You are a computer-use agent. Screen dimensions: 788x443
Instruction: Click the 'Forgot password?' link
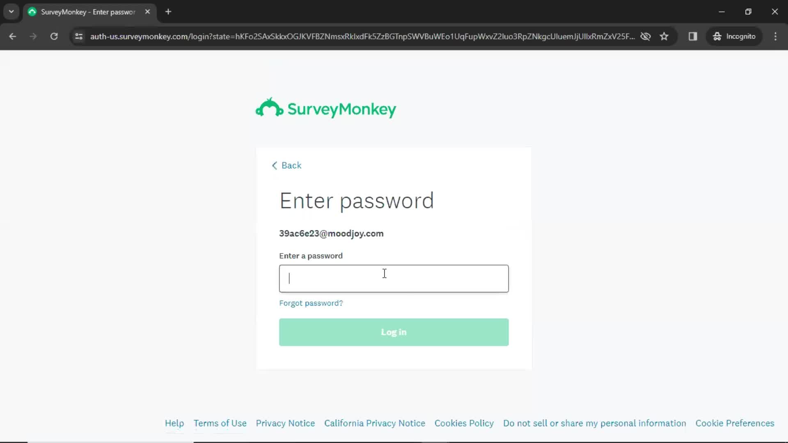[311, 303]
